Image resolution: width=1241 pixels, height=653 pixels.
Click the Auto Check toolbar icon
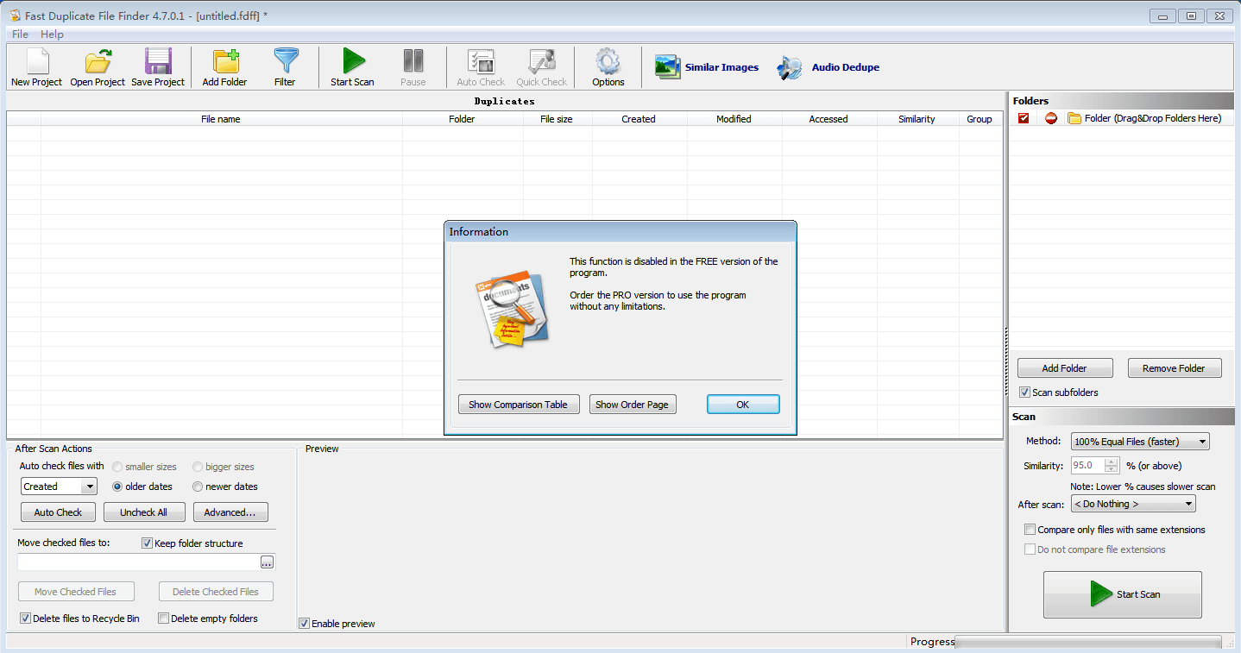[481, 67]
